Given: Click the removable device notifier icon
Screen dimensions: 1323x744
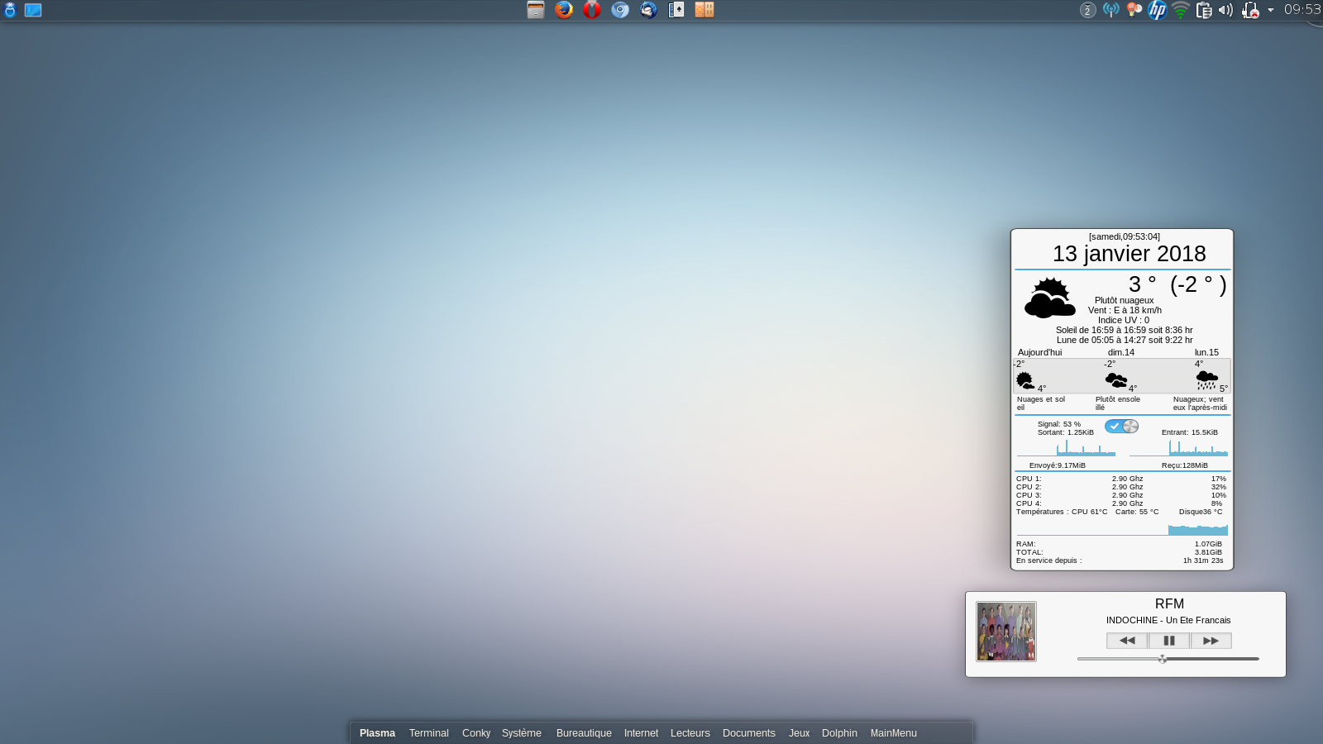Looking at the screenshot, I should [1250, 10].
